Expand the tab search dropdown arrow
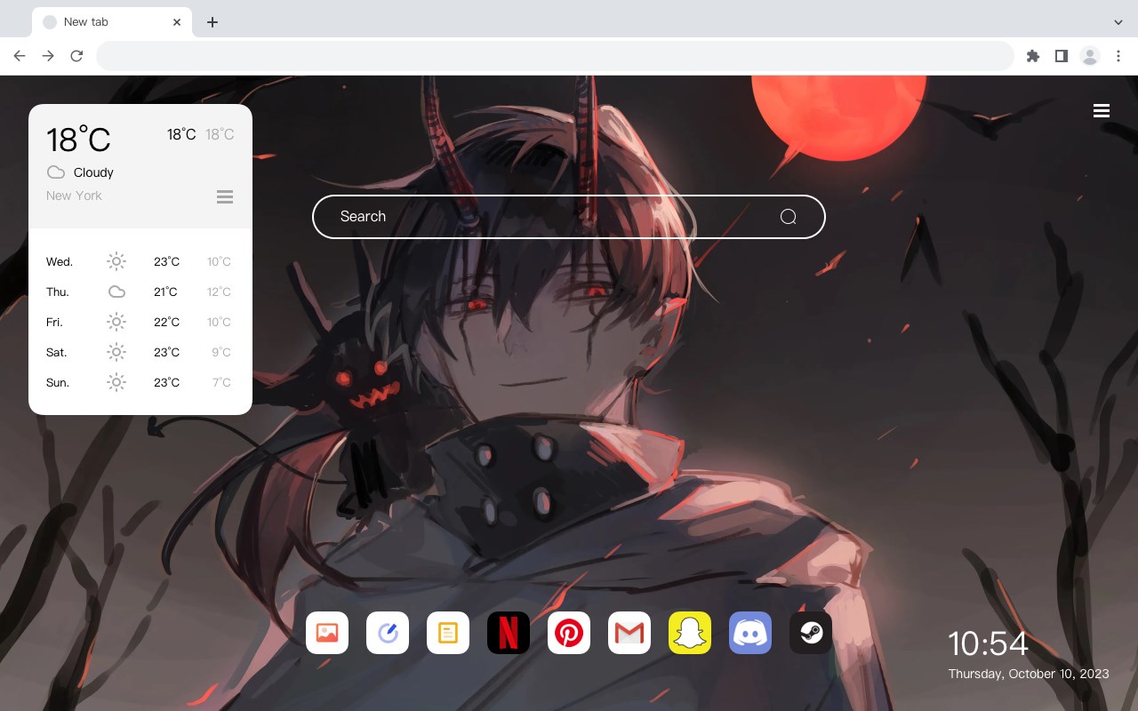This screenshot has height=711, width=1138. 1118,22
